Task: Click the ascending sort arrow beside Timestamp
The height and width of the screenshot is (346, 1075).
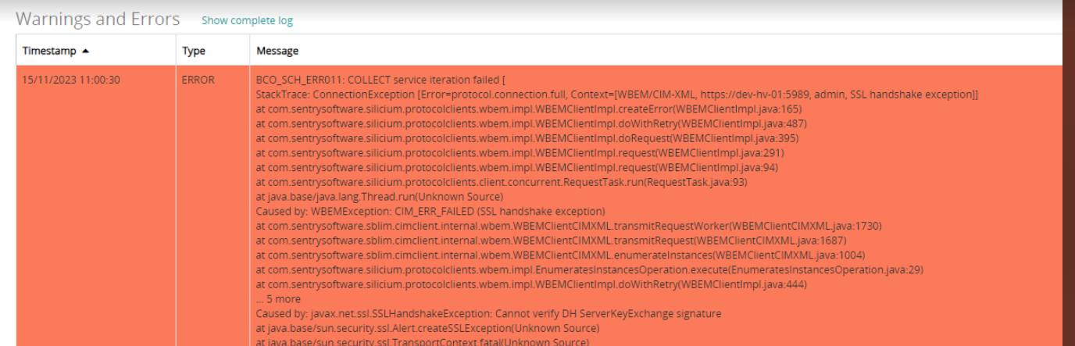Action: point(85,51)
